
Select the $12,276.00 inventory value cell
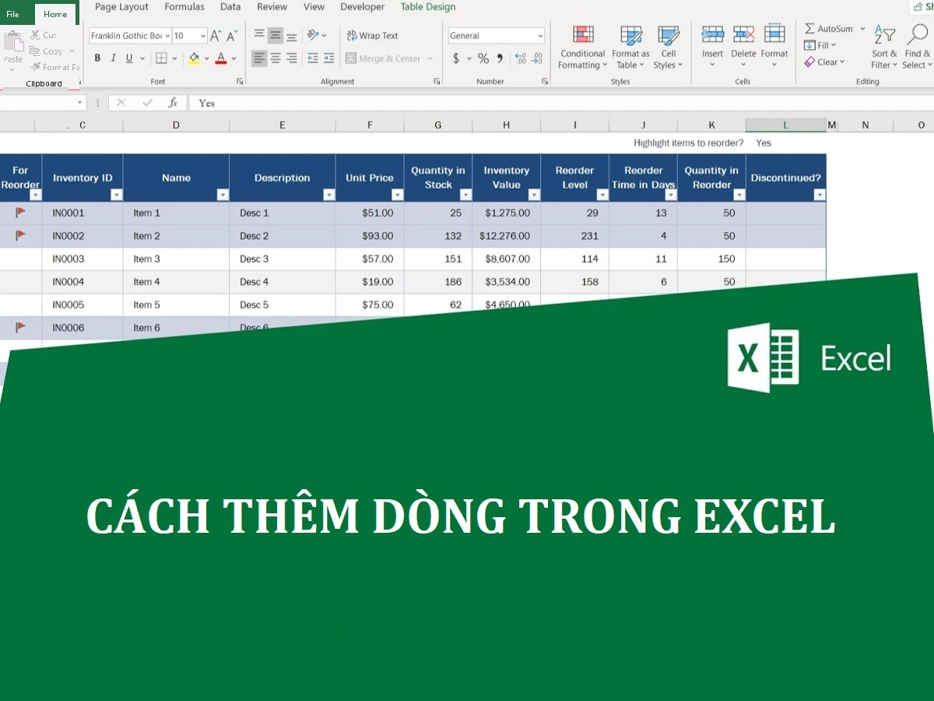coord(507,236)
